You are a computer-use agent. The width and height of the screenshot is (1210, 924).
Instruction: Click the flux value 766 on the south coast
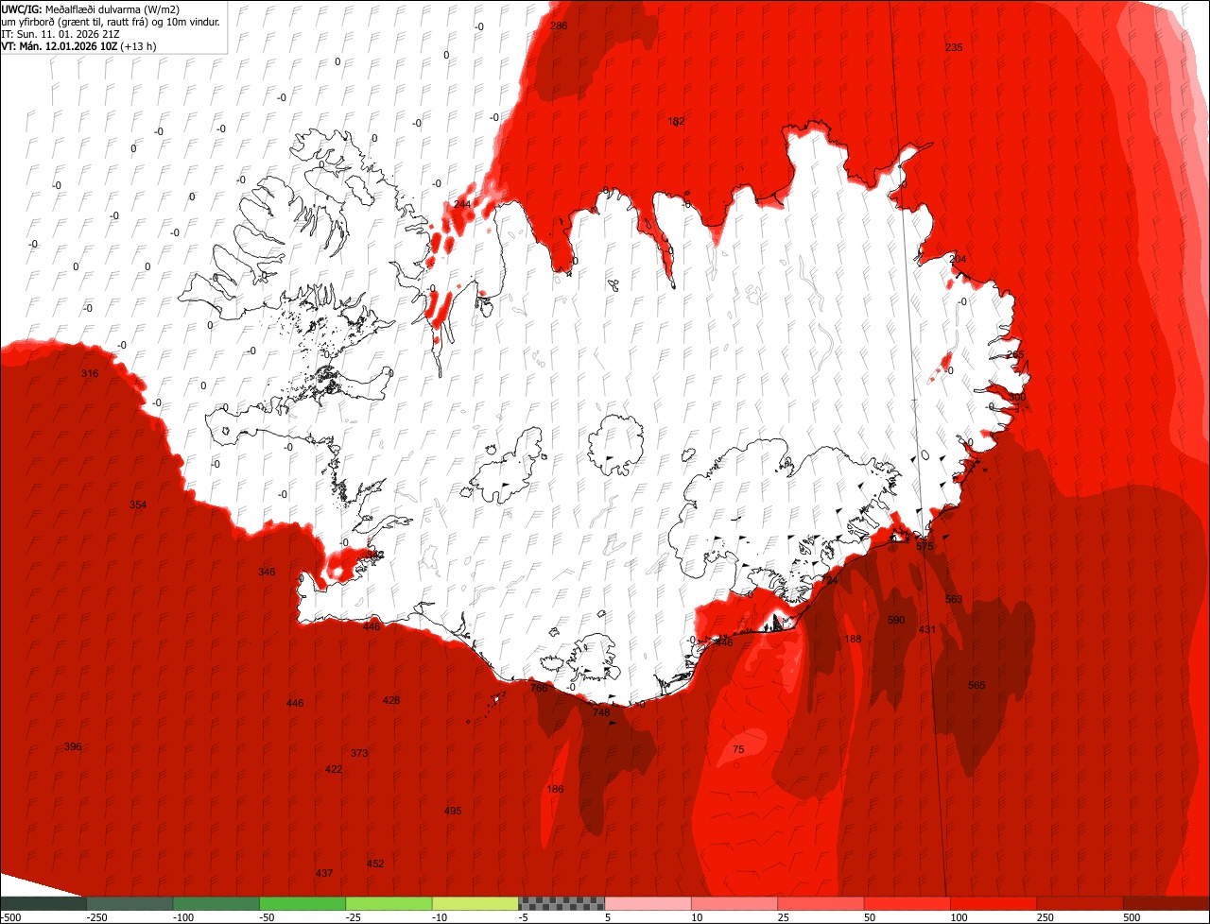[539, 688]
